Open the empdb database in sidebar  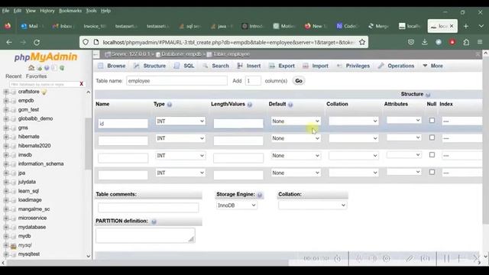point(26,100)
